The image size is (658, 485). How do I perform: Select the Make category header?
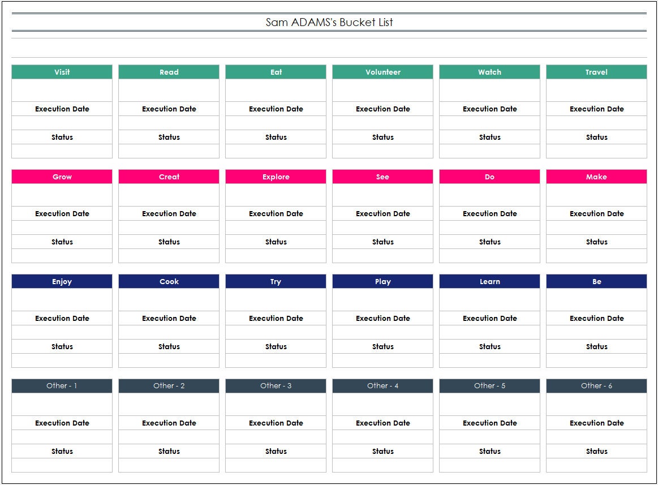[596, 177]
